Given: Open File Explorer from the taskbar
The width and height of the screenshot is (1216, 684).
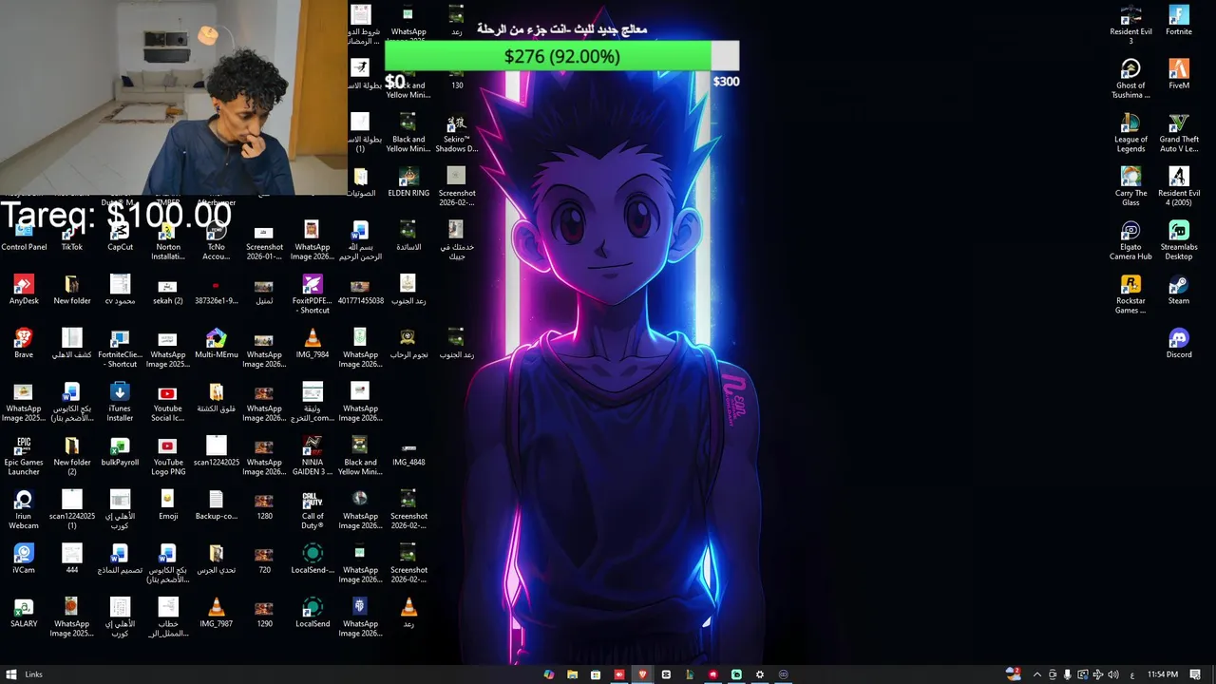Looking at the screenshot, I should (x=572, y=674).
